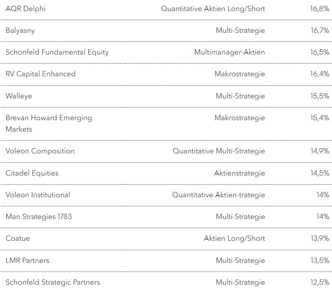Click the Coatue fund name

pyautogui.click(x=18, y=238)
